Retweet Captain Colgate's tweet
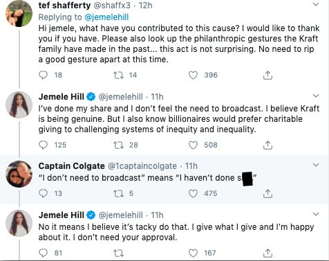329x261 pixels. (x=119, y=193)
